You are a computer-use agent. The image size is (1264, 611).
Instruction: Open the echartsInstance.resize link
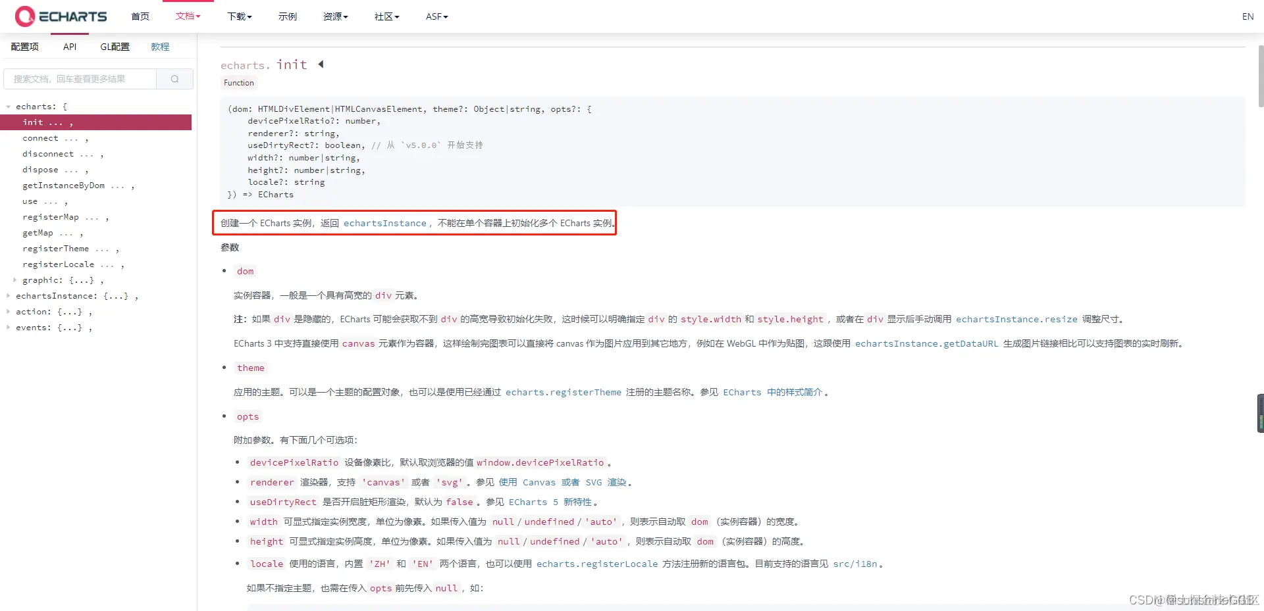1016,320
